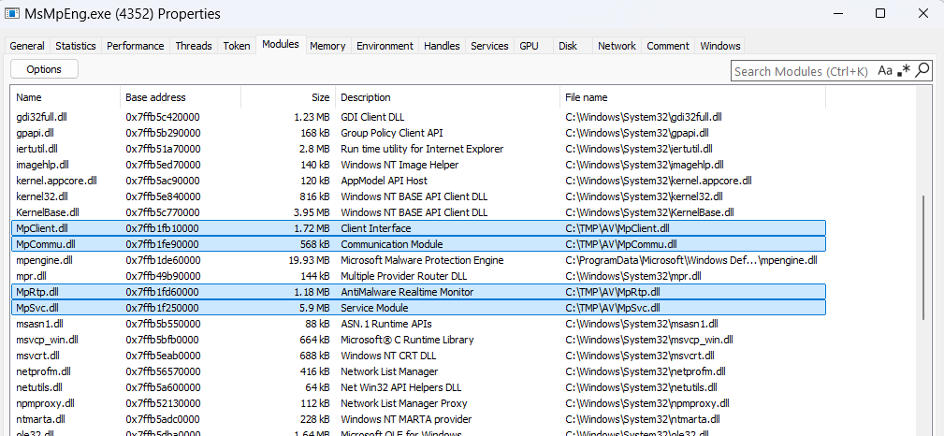The width and height of the screenshot is (944, 436).
Task: Click the magnifier search icon
Action: (922, 71)
